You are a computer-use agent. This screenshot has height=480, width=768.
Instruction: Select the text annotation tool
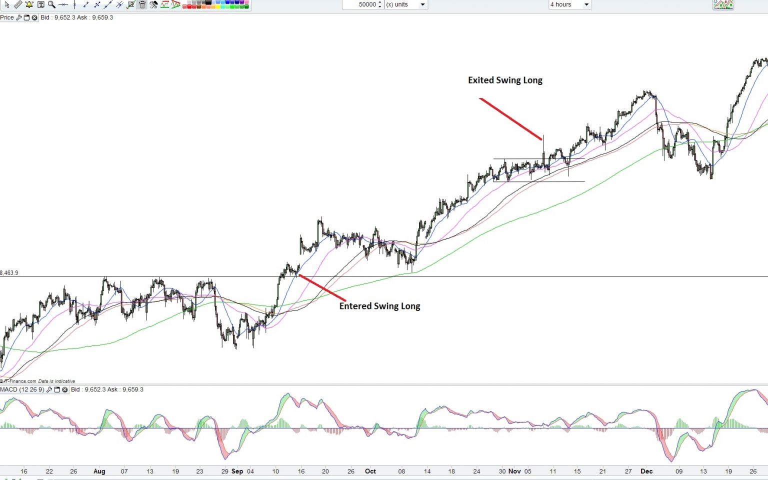40,5
